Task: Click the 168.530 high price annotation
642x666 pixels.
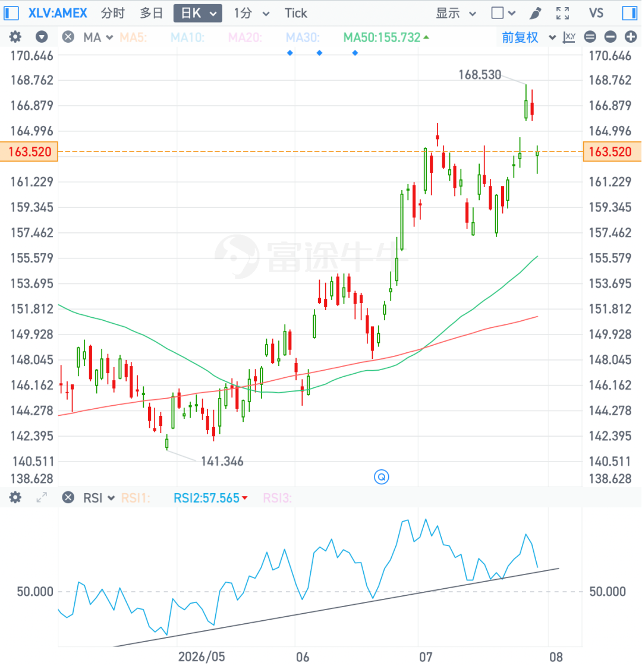Action: [480, 75]
